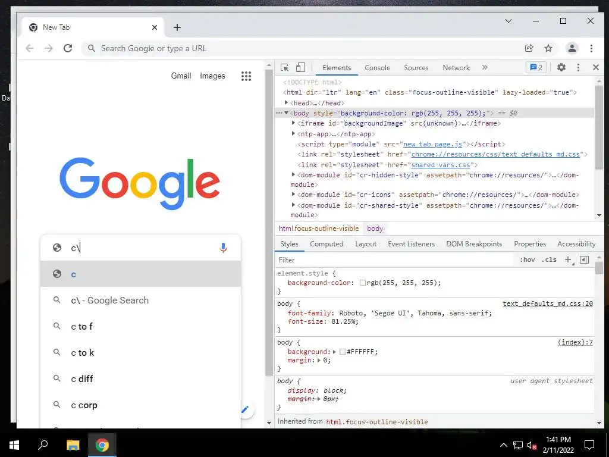Viewport: 609px width, 457px height.
Task: Click the rgb(255, 255, 255) color swatch
Action: pyautogui.click(x=362, y=283)
